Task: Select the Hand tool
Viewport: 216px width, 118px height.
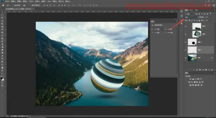Action: [x=2, y=67]
